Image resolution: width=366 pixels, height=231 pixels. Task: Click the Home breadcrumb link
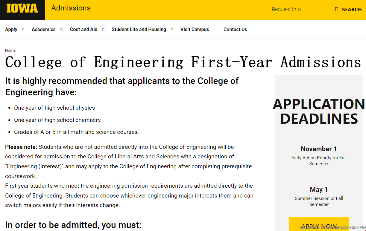pos(10,50)
